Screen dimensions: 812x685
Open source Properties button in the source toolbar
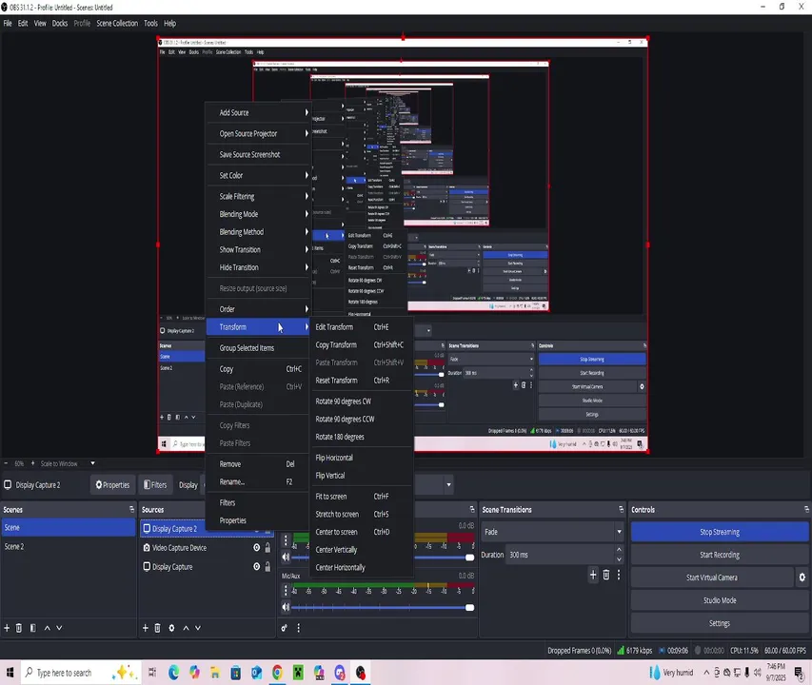click(112, 485)
